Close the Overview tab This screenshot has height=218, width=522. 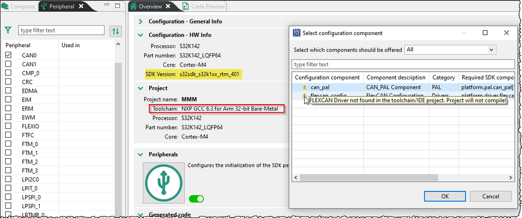(x=168, y=6)
